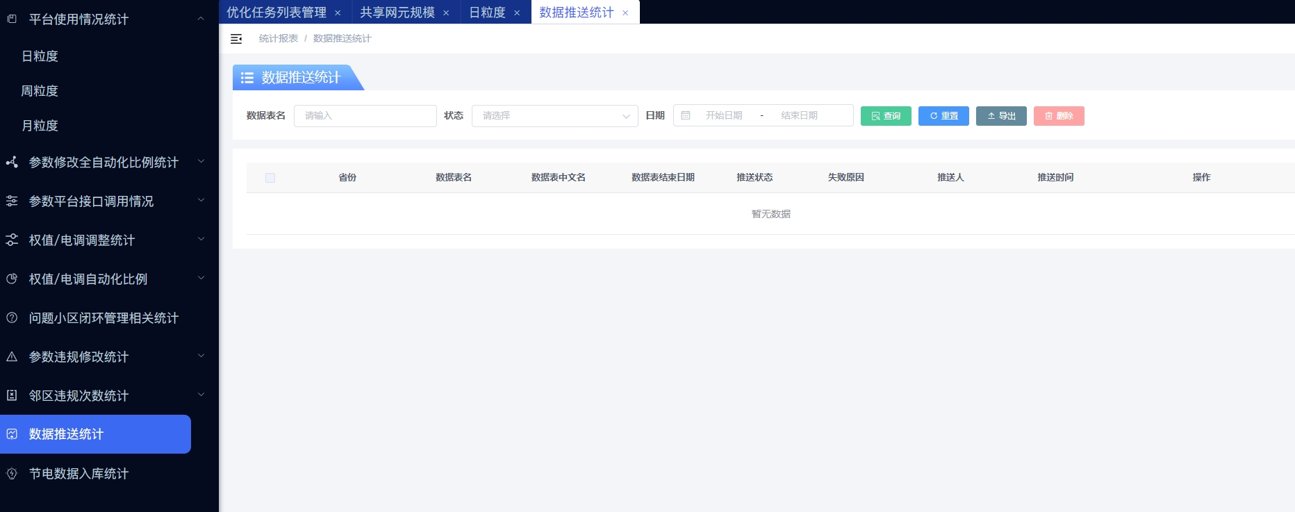Click the 节电数据入库统计 bulb icon
1295x512 pixels.
pos(12,473)
